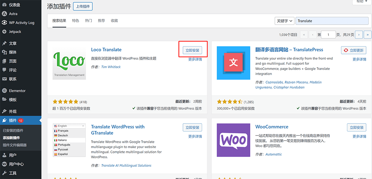Click the TranslatePress star rating
The height and width of the screenshot is (179, 372).
pos(230,102)
